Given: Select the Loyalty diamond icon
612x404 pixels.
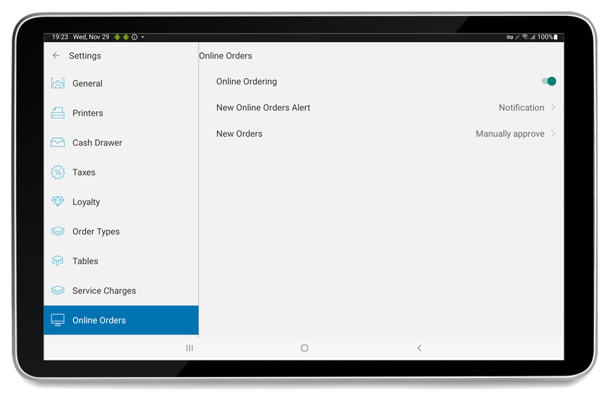Looking at the screenshot, I should point(57,202).
